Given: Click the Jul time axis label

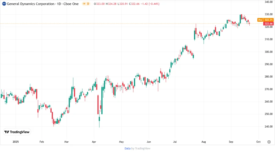Looking at the screenshot, I should coord(175,142).
